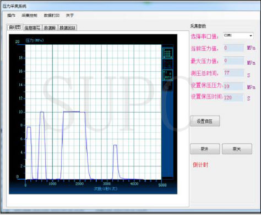Enable the Auto scale chart icon
The height and width of the screenshot is (215, 261).
(x=167, y=75)
